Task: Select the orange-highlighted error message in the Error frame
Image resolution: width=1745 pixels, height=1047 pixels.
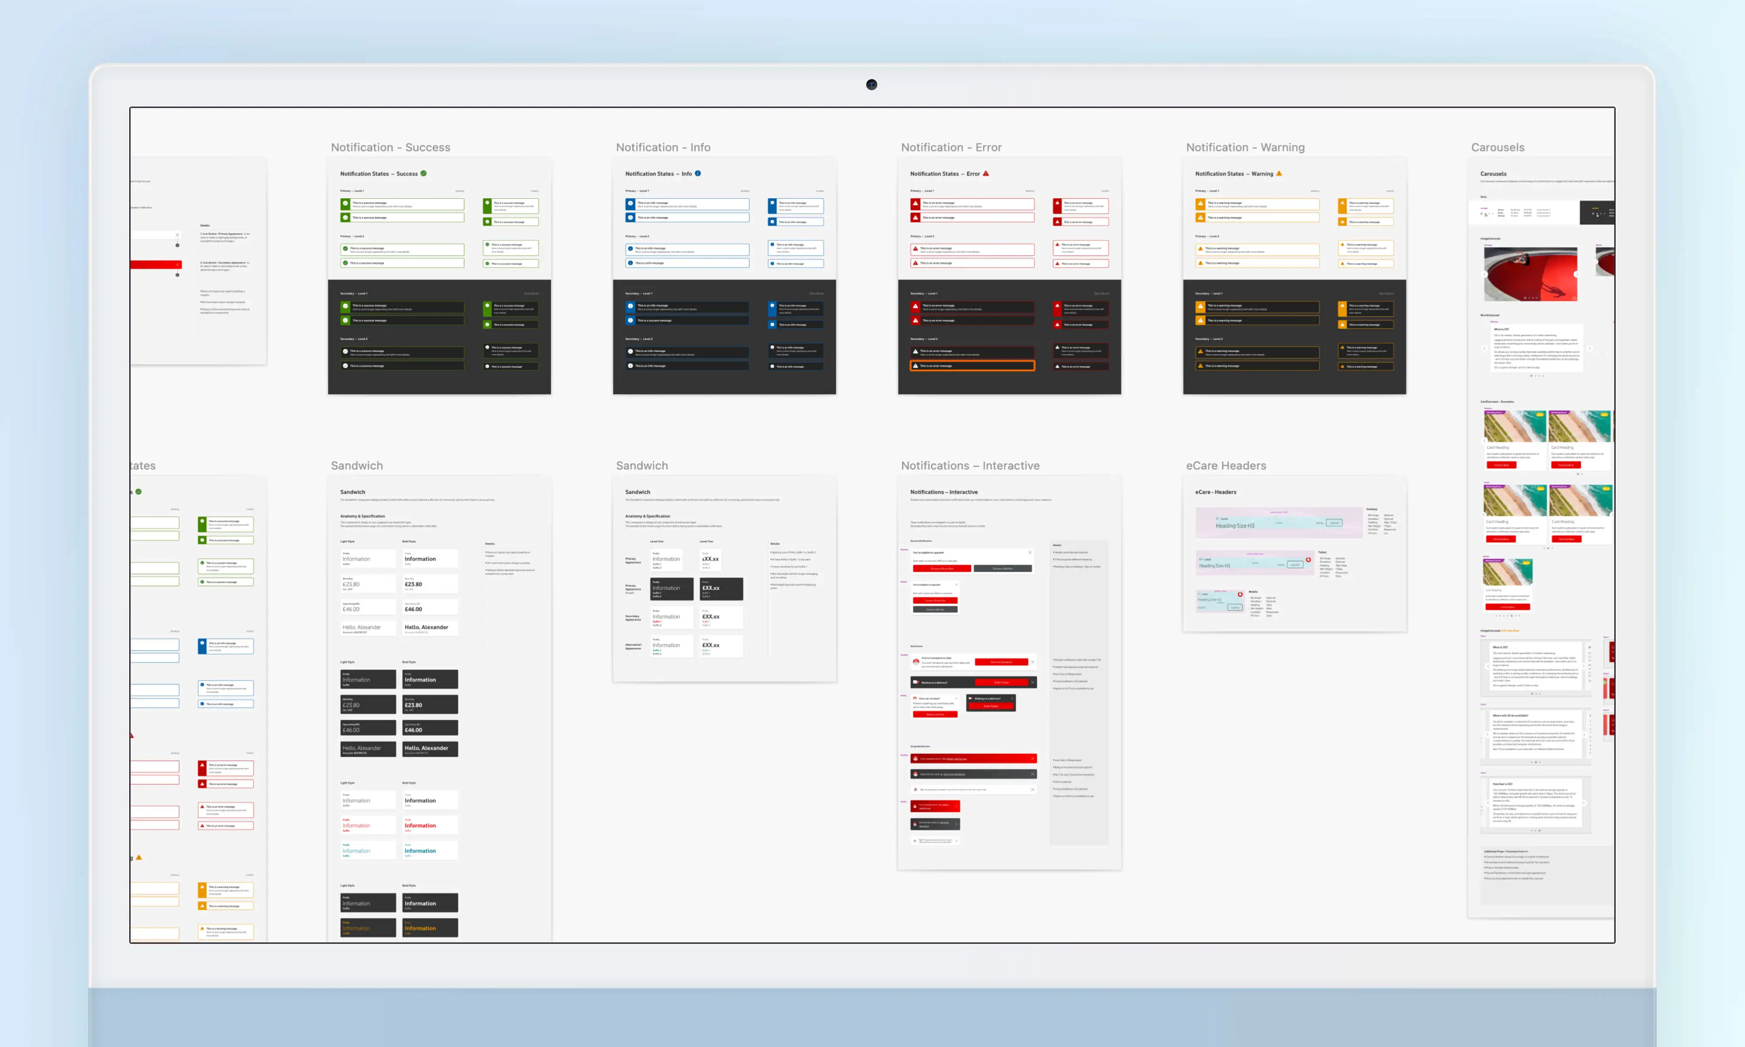Action: click(972, 366)
